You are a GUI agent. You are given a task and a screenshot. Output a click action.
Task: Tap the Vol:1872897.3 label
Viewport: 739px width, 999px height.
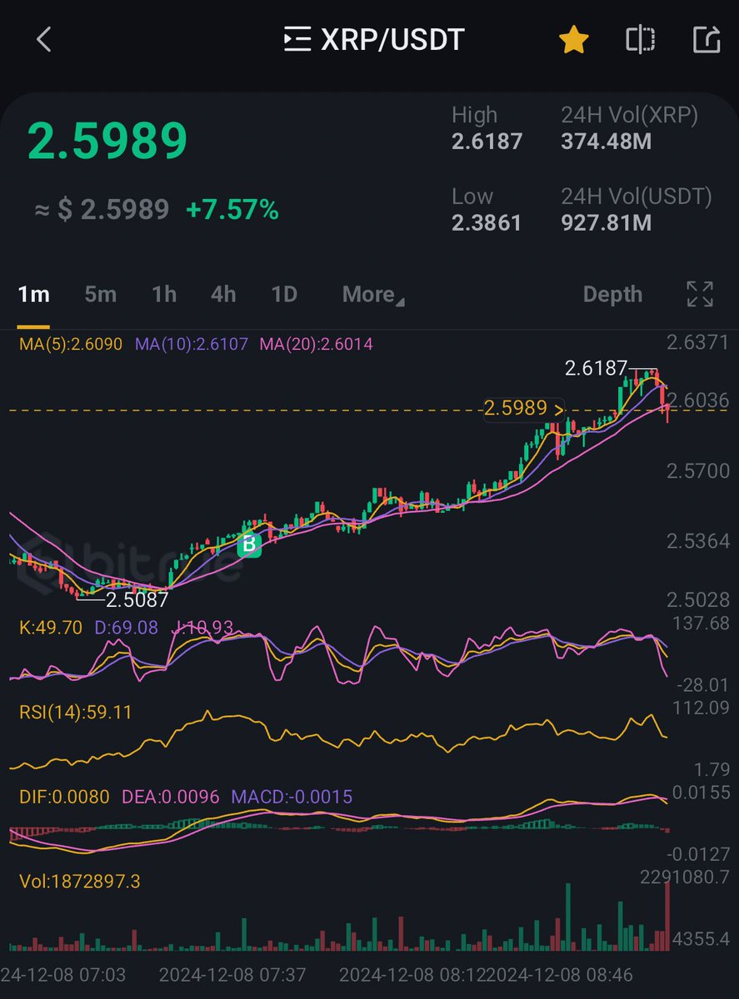click(x=80, y=881)
